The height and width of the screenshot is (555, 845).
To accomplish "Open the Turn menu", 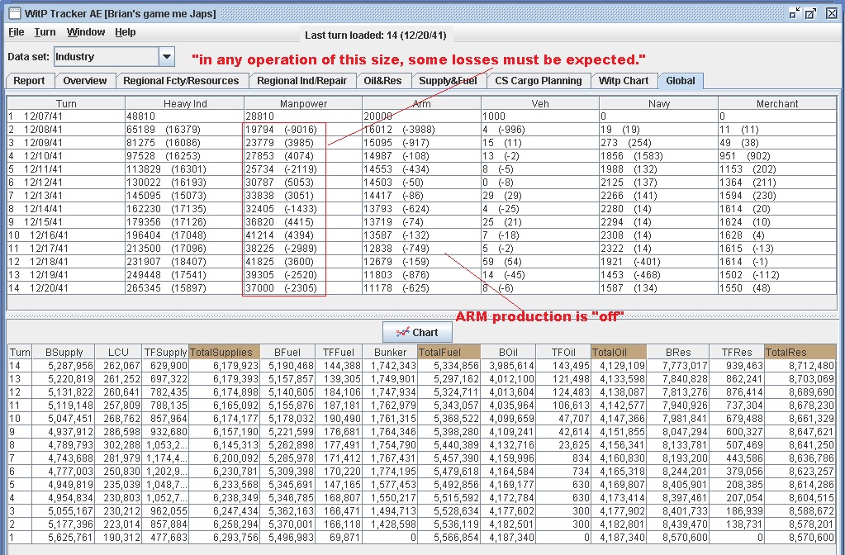I will point(45,32).
